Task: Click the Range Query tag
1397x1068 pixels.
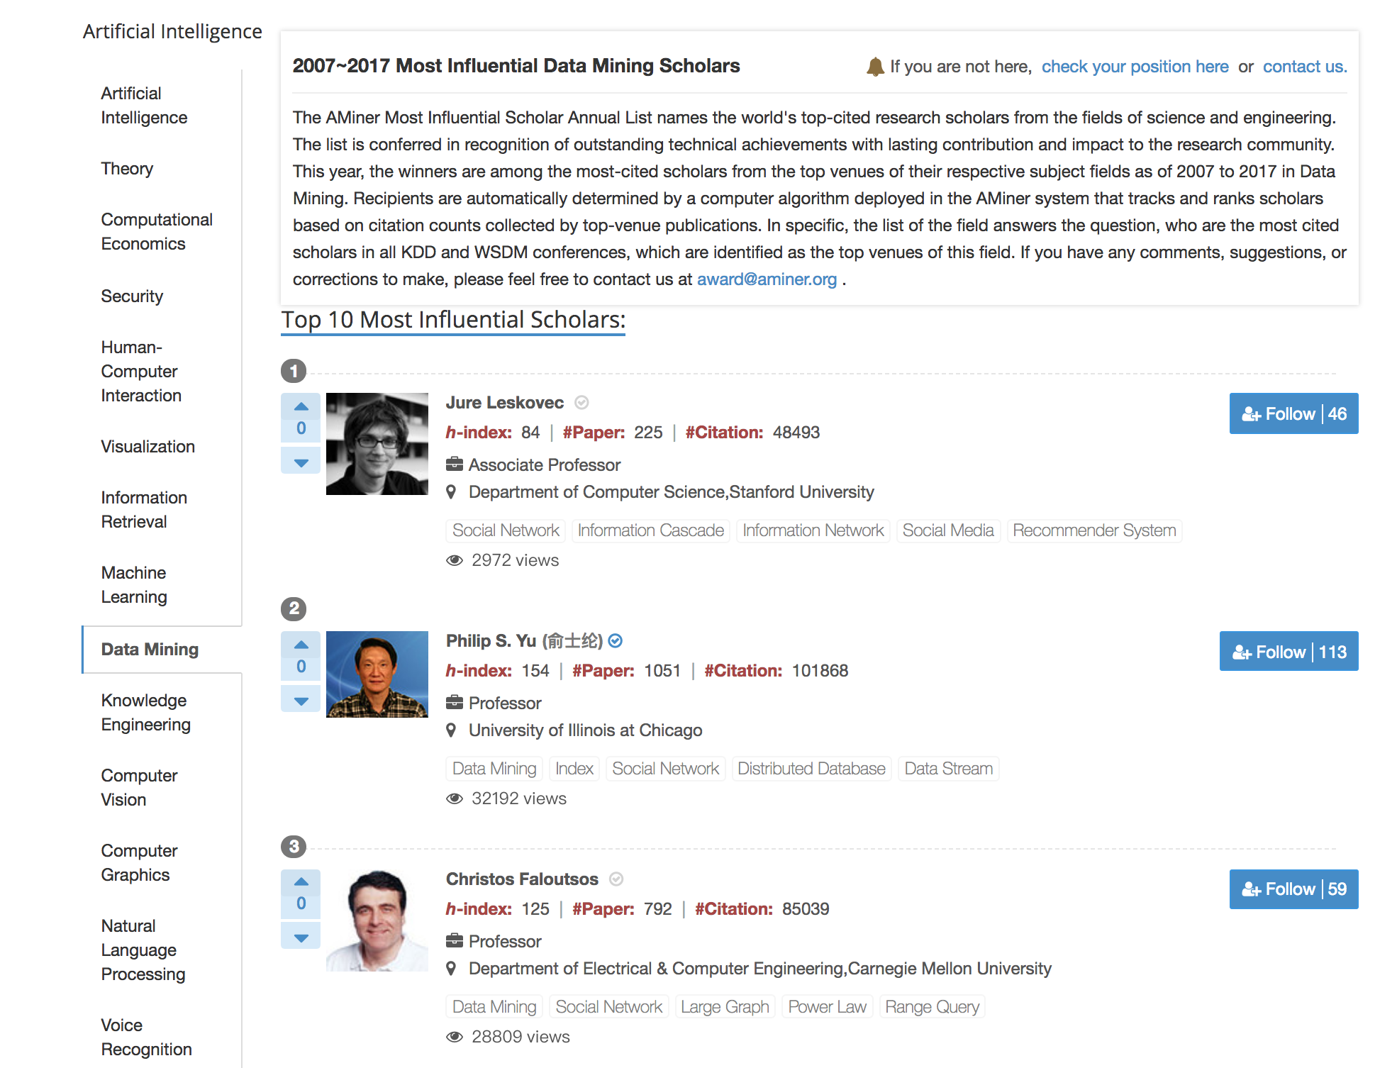Action: [x=932, y=1007]
